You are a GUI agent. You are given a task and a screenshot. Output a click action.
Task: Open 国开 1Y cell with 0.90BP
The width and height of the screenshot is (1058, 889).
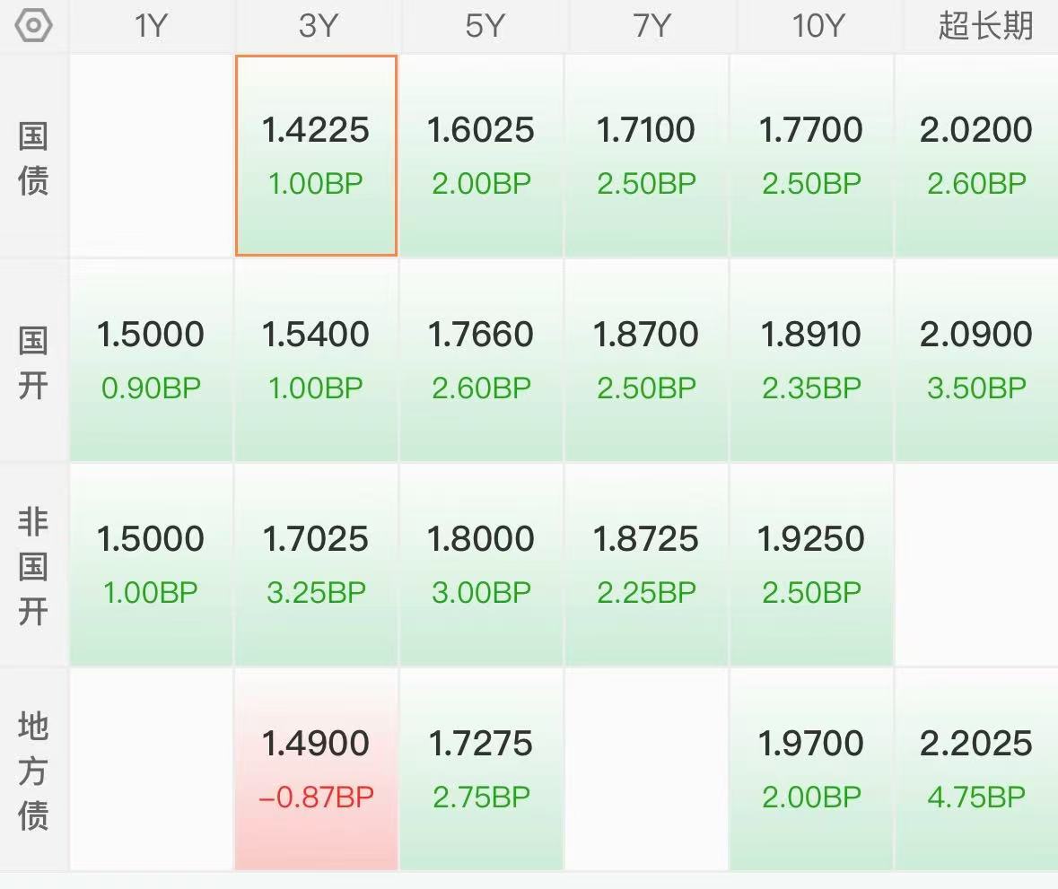151,361
